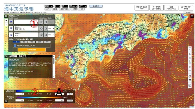Toggle the first empty layer on/off icon
This screenshot has height=109, width=195.
pyautogui.click(x=11, y=22)
